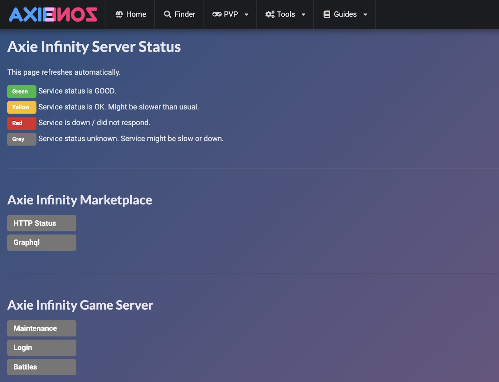Click 'Service status is GOOD.' text
Image resolution: width=499 pixels, height=382 pixels.
77,91
